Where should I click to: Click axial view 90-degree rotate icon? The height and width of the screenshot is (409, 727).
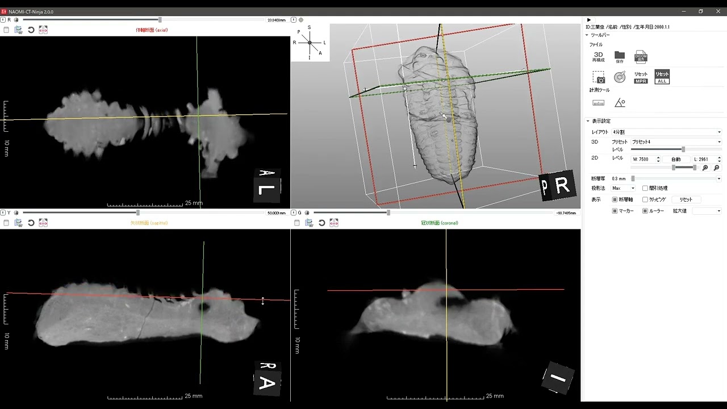pos(19,30)
